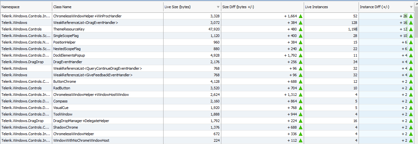Select the ToolWindow class name
Screen dimensions: 418x144
63,114
